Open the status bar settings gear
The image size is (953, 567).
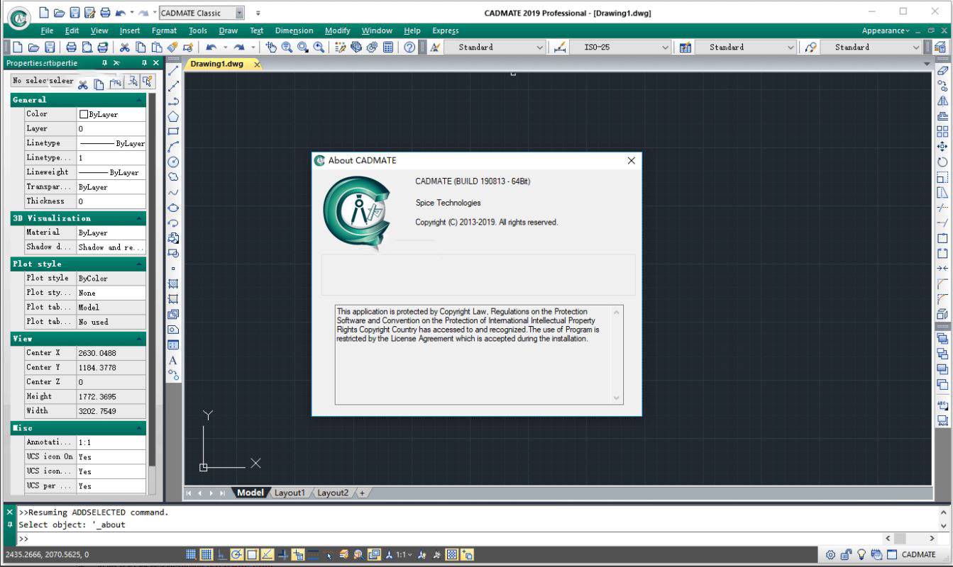(830, 555)
